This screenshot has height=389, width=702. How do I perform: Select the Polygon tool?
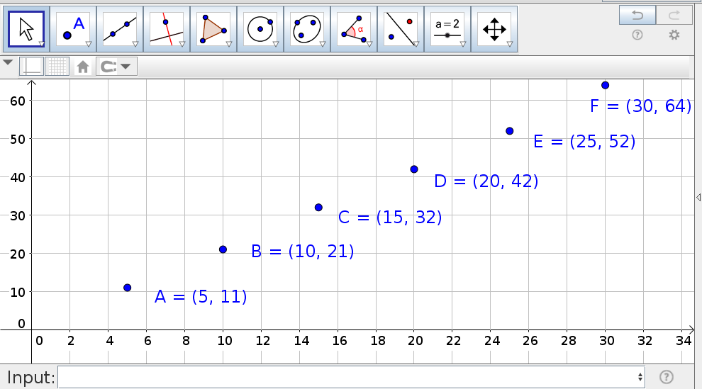point(213,29)
